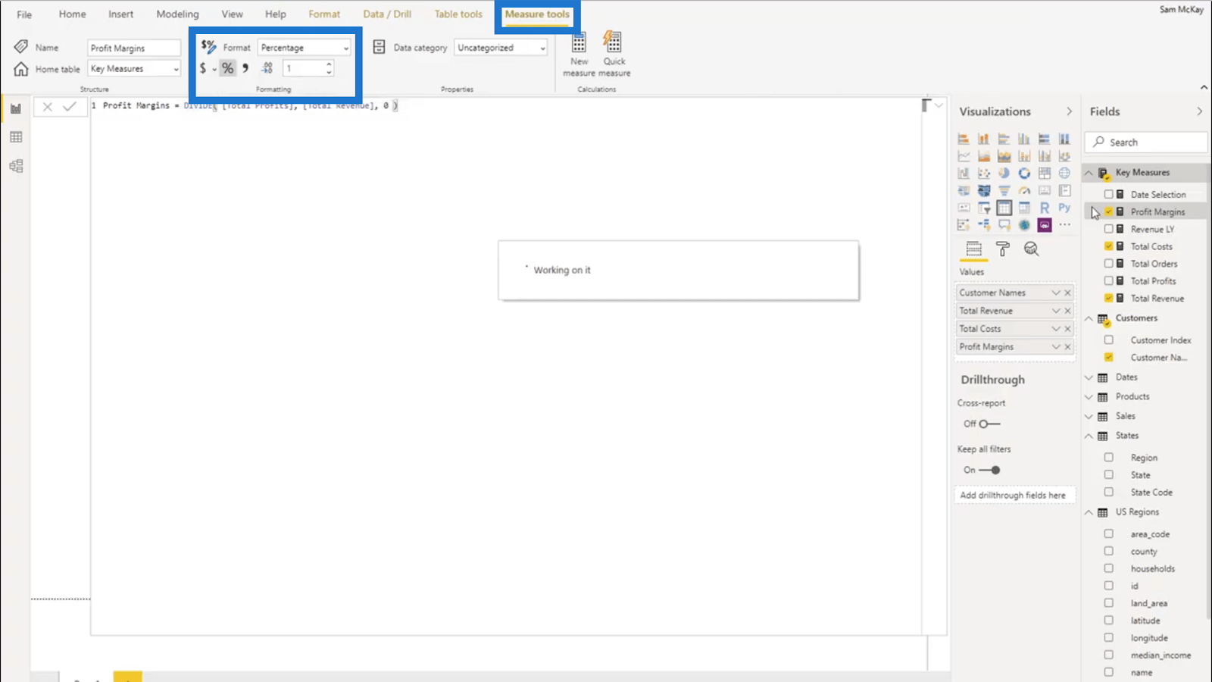This screenshot has height=682, width=1212.
Task: Switch to the Data / Drill tab
Action: pyautogui.click(x=387, y=14)
